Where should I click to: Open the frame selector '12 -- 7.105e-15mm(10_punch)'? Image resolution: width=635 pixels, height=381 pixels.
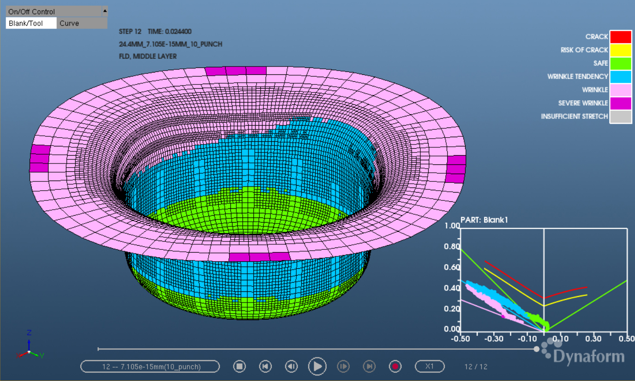(x=150, y=367)
